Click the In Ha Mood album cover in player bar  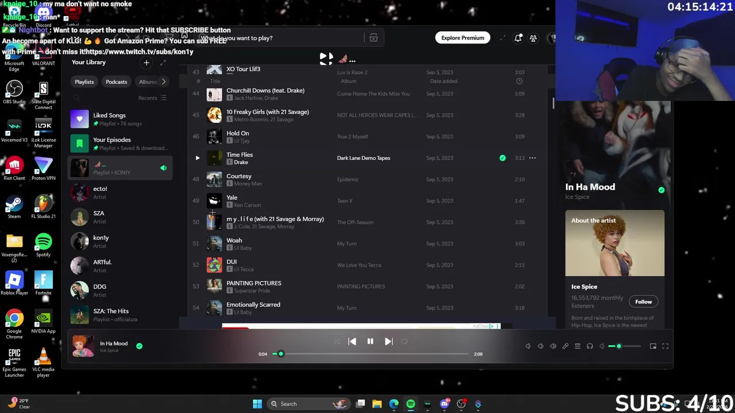point(83,346)
